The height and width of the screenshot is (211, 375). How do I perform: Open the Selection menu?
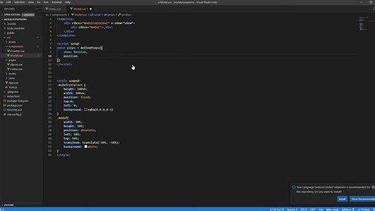coord(19,2)
